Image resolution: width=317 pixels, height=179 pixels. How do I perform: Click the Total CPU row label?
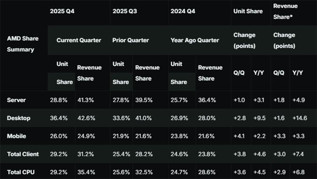[x=21, y=172]
